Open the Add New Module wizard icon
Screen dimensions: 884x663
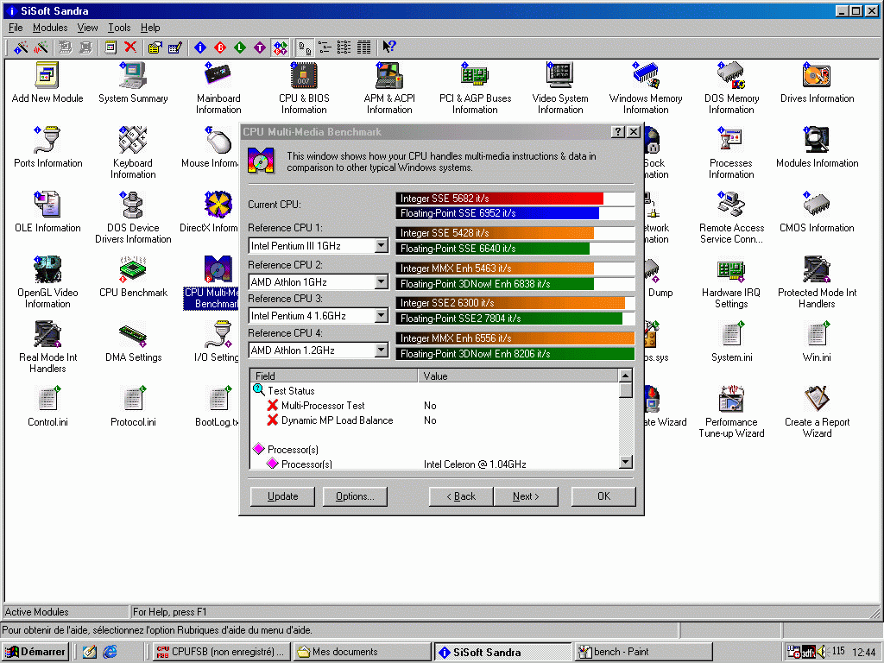(47, 83)
